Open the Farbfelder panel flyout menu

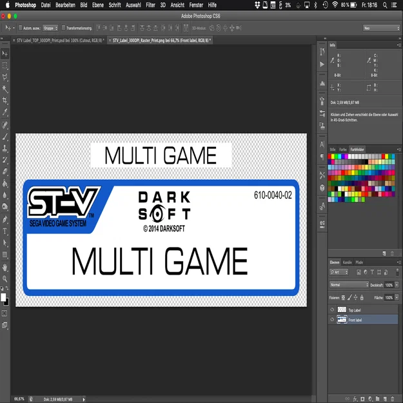click(398, 149)
